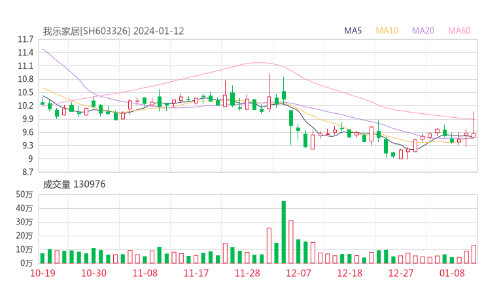Select the 12-07 date axis label
484x288 pixels.
click(x=298, y=273)
